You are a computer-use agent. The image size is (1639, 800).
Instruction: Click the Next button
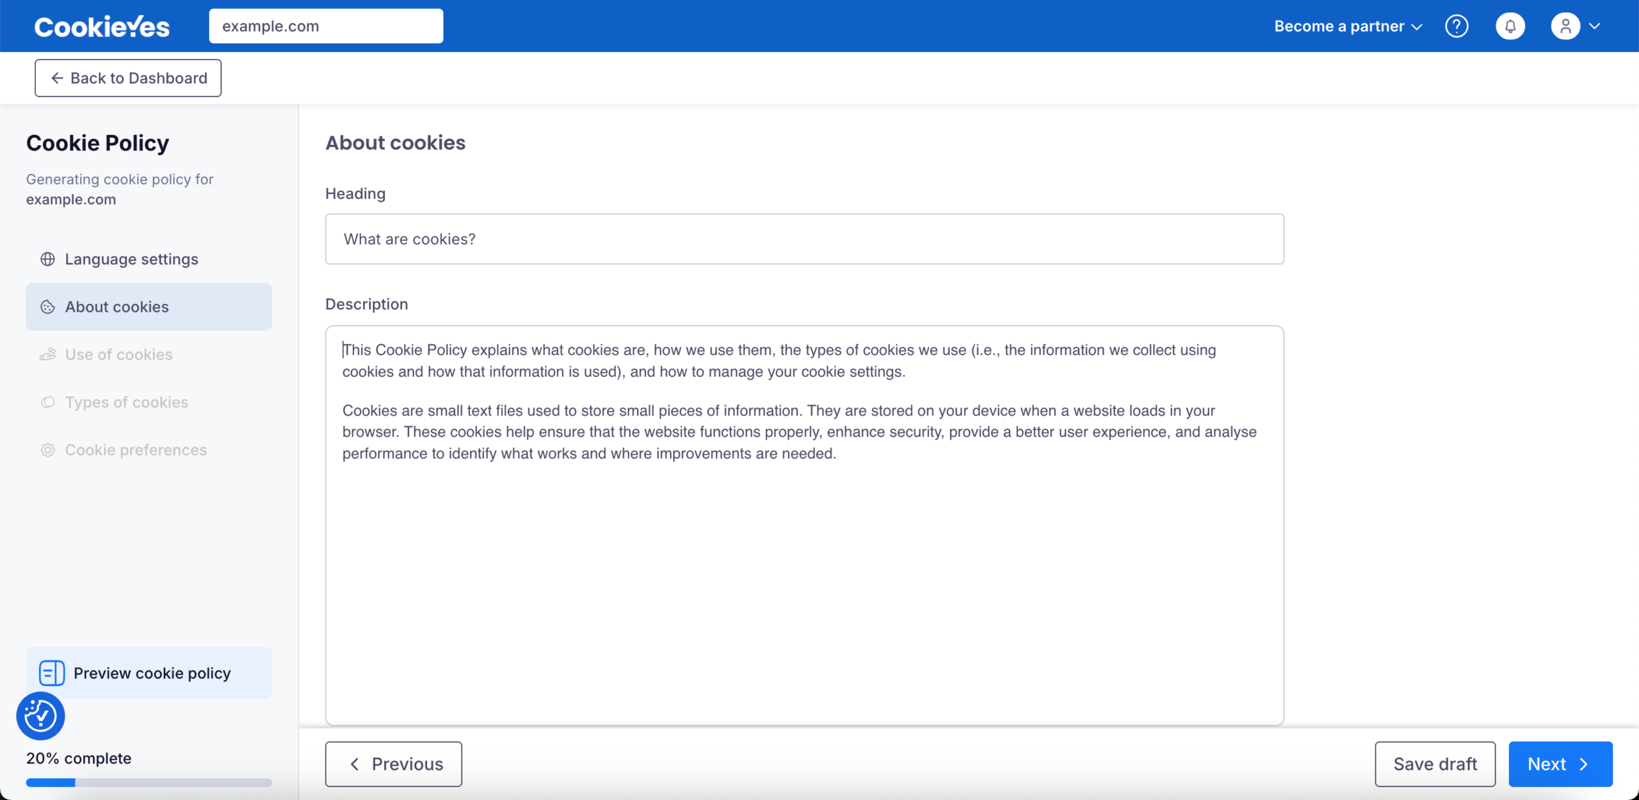click(1560, 764)
